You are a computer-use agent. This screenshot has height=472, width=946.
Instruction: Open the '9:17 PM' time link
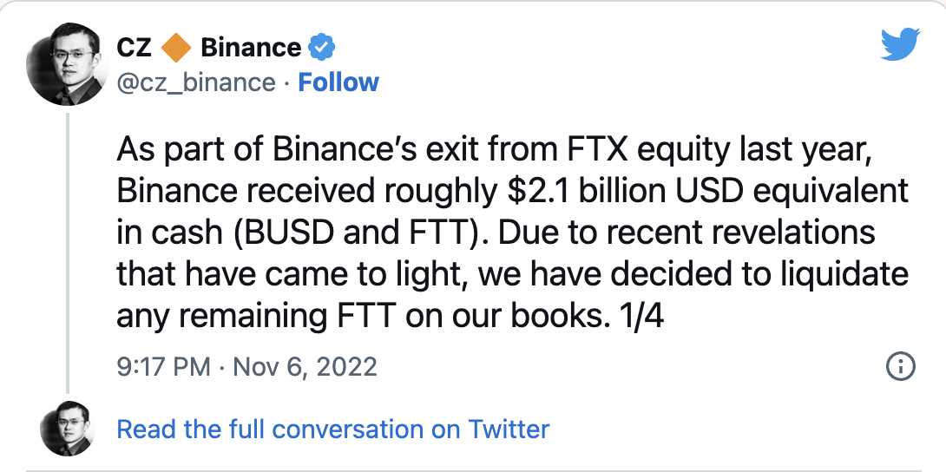point(164,366)
